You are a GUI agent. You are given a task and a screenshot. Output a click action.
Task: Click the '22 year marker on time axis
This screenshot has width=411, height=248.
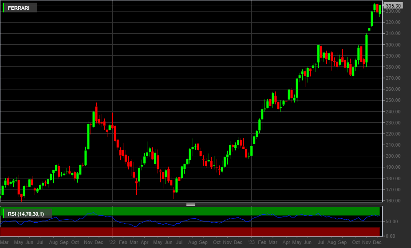pos(112,242)
